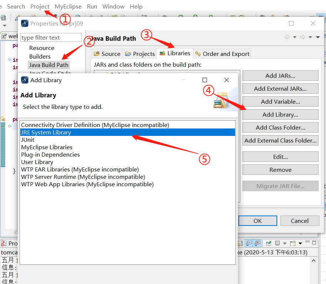Select the web.xml editor tab
The image size is (326, 284).
[10, 36]
